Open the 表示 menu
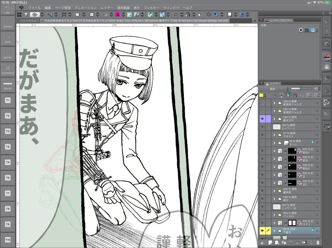The image size is (332, 248). (x=137, y=8)
